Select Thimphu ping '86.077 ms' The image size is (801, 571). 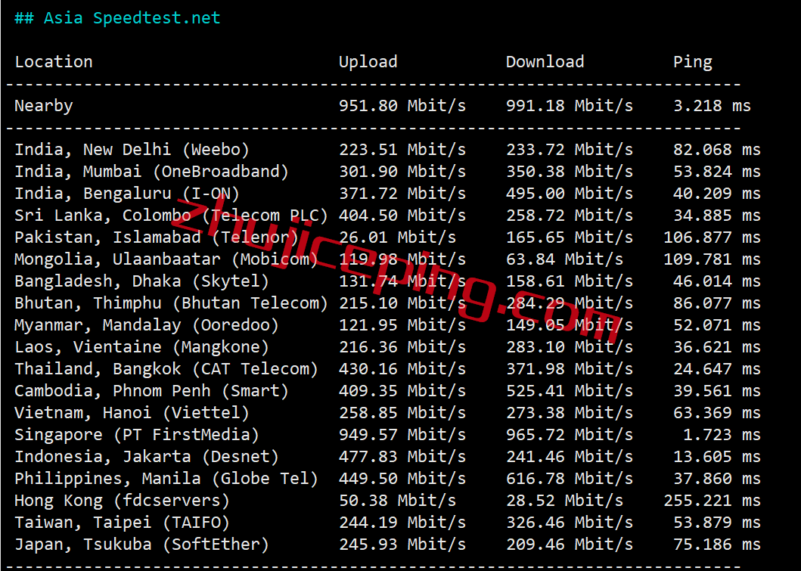[717, 303]
